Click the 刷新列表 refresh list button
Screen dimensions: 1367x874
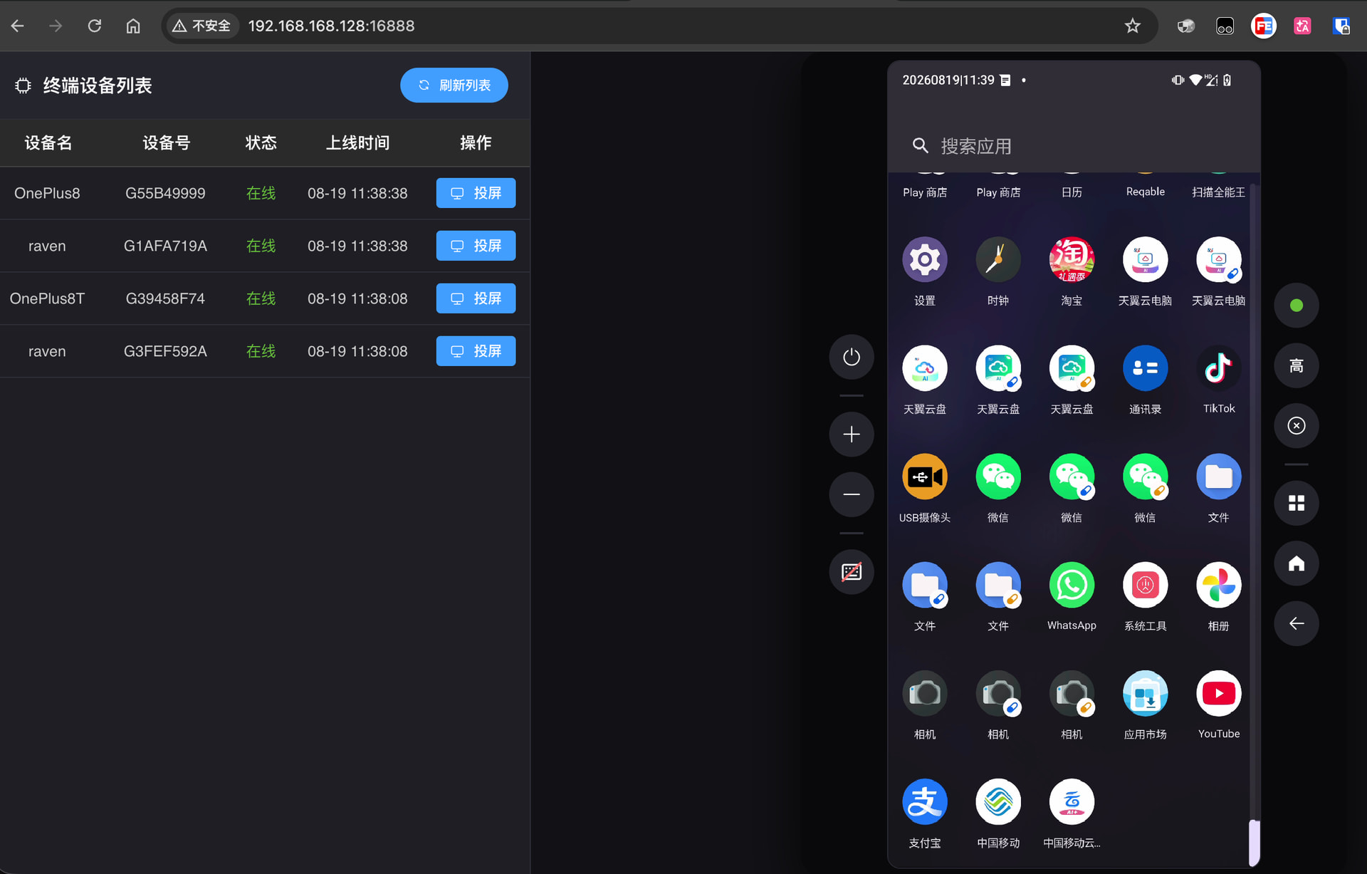point(454,85)
